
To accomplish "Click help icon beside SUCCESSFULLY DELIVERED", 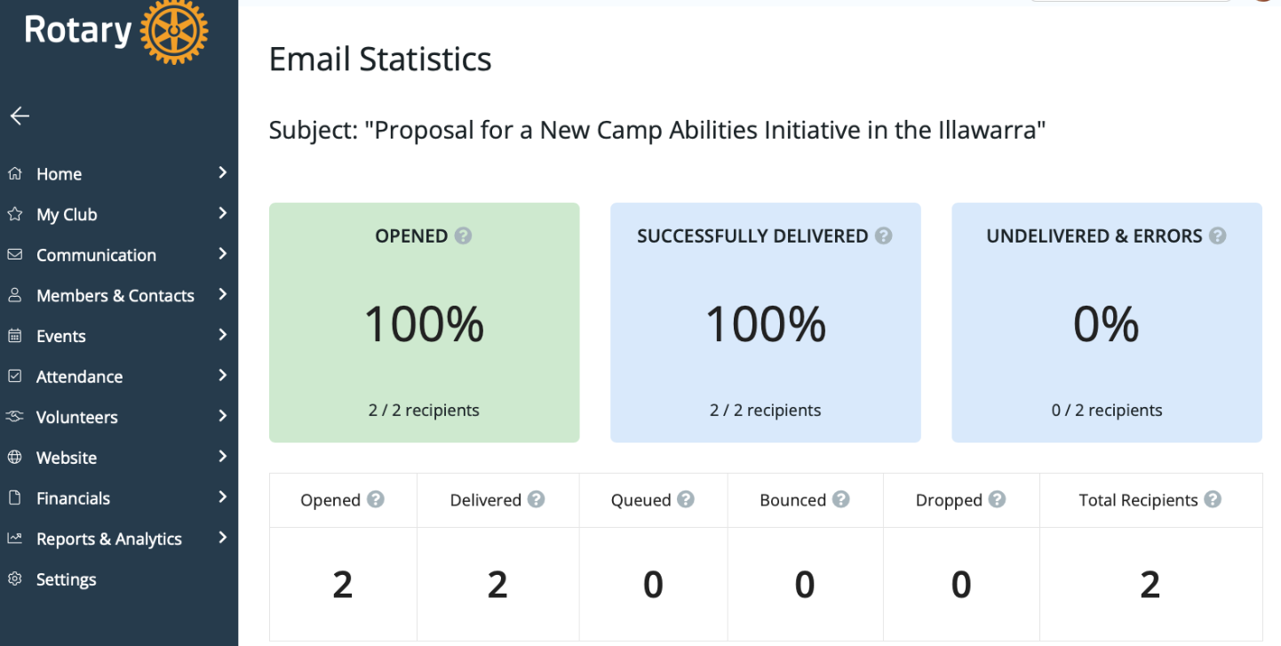I will pyautogui.click(x=883, y=235).
